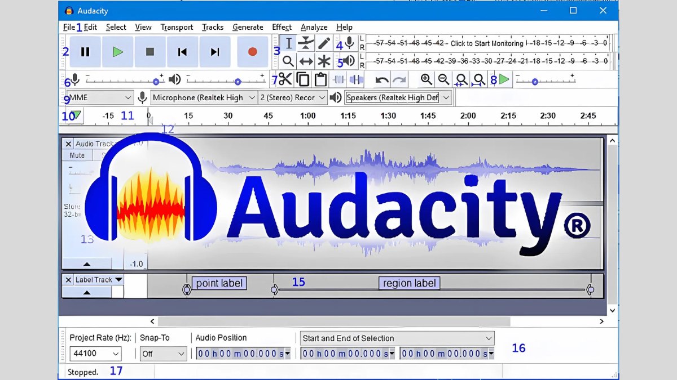Open the MME audio host dropdown

click(x=99, y=97)
